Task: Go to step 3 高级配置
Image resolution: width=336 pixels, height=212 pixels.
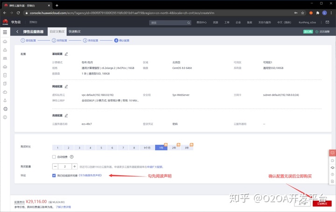Action: click(91, 40)
